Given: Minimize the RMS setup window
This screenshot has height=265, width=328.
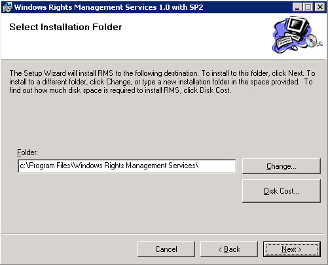Looking at the screenshot, I should point(297,7).
